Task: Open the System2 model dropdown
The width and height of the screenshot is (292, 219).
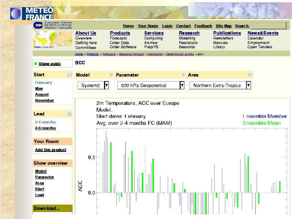Action: 93,86
